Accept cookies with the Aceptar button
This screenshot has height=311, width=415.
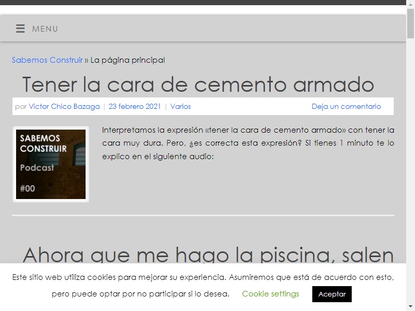point(332,294)
